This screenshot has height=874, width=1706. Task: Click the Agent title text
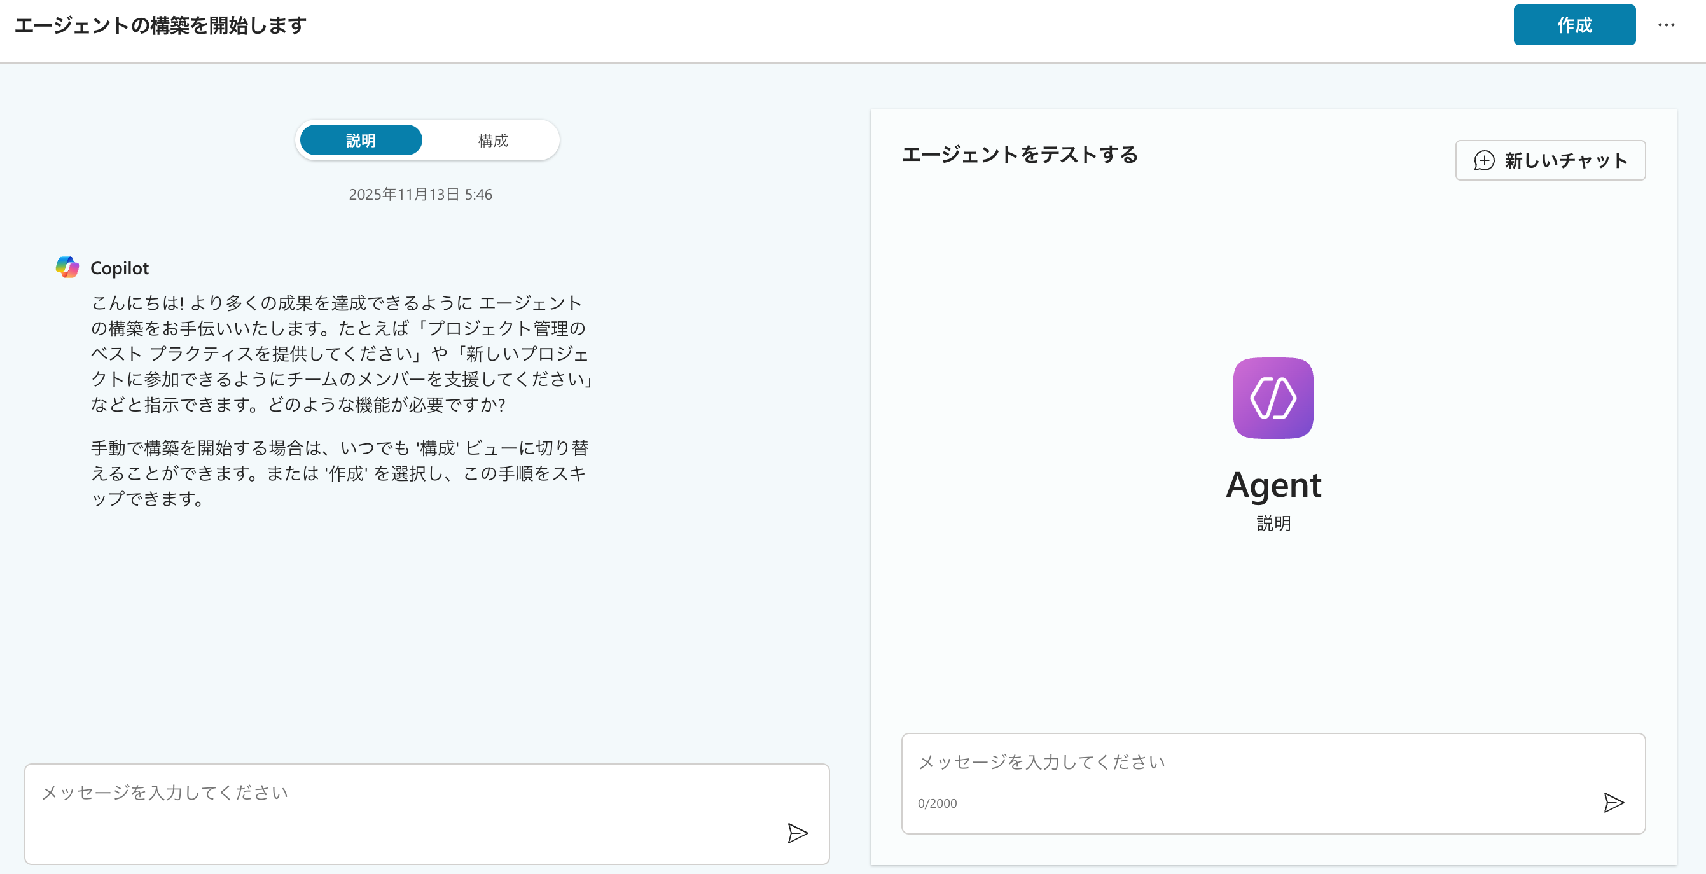pos(1273,485)
